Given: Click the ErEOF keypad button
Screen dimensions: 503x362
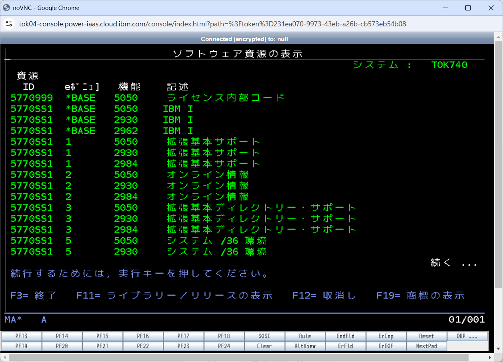Looking at the screenshot, I should point(386,346).
